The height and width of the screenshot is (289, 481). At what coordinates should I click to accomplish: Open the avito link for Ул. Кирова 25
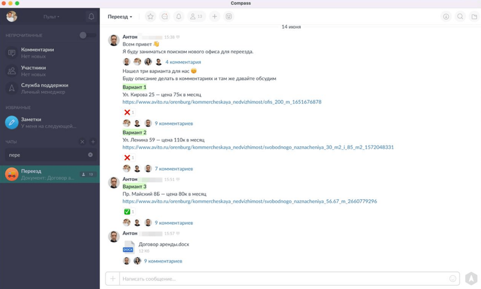pyautogui.click(x=221, y=102)
